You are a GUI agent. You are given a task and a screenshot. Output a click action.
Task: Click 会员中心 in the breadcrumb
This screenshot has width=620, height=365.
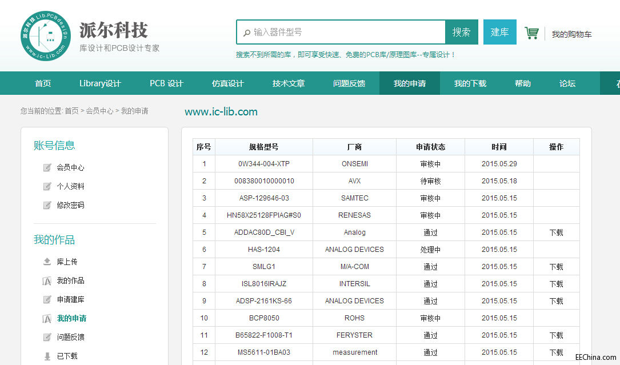(99, 111)
